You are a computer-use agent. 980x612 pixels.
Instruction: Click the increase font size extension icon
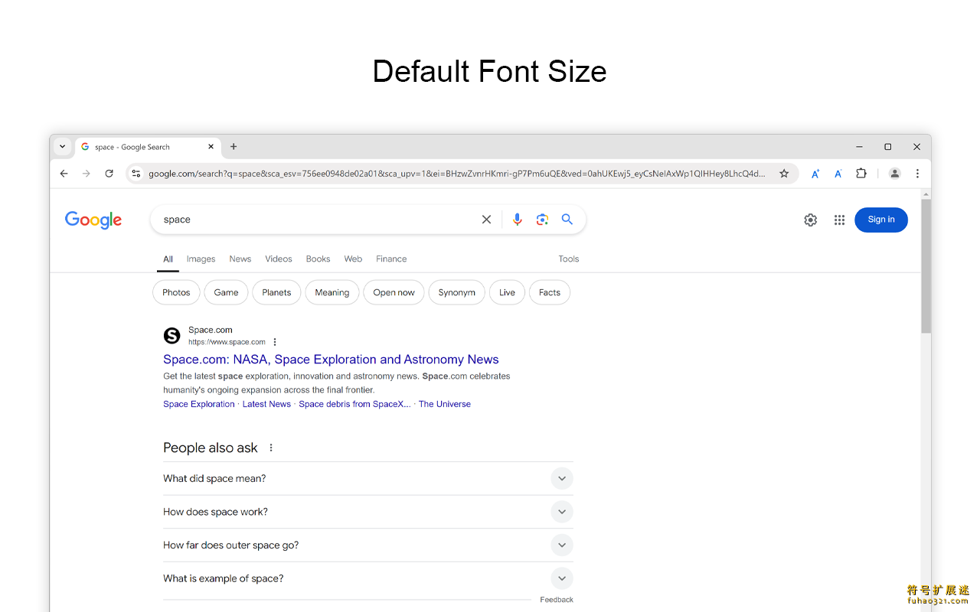tap(815, 174)
